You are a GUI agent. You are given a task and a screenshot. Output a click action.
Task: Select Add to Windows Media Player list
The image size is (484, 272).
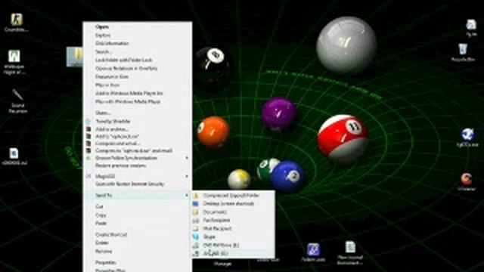[x=129, y=93]
